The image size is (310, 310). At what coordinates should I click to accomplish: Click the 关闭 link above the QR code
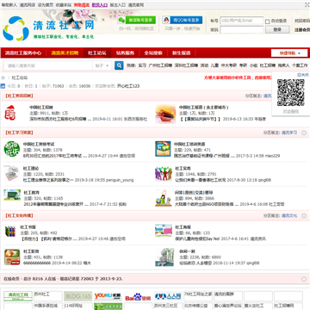(x=303, y=75)
